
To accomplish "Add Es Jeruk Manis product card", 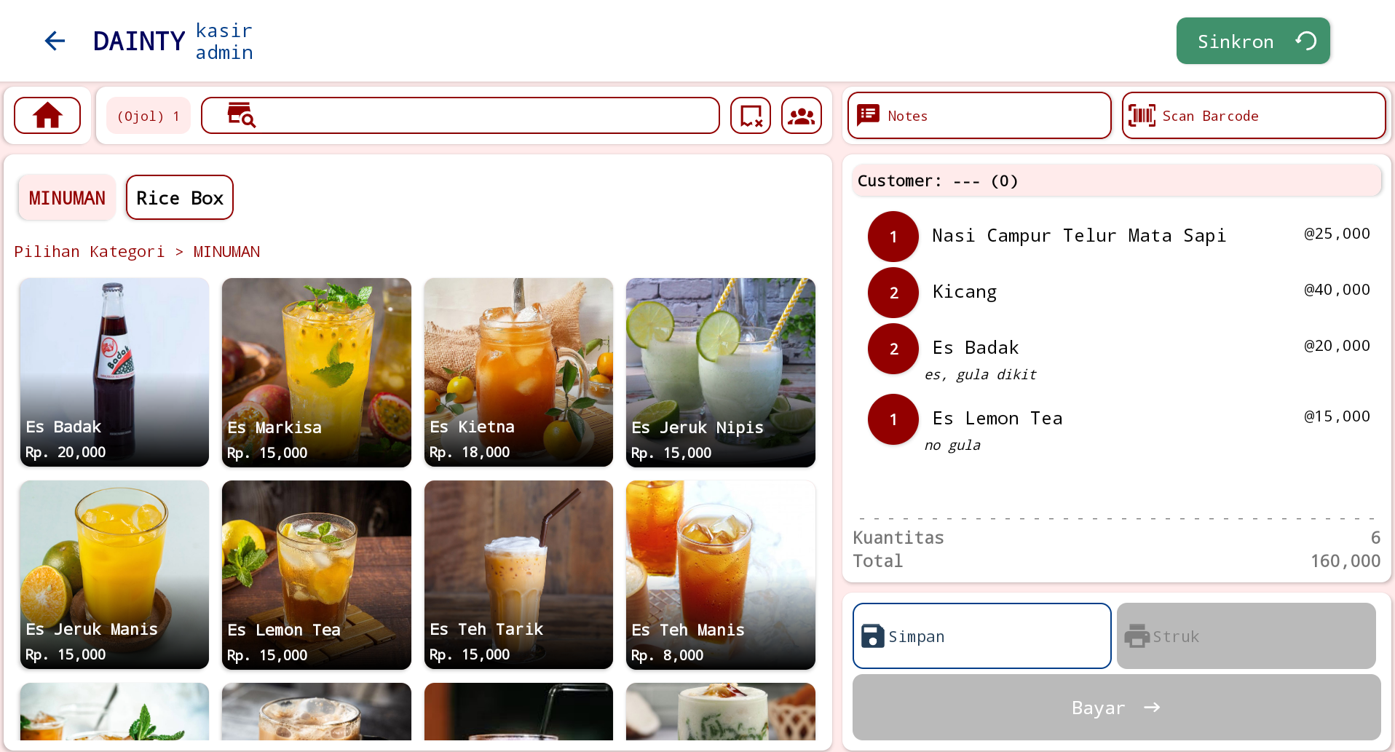I will (114, 574).
